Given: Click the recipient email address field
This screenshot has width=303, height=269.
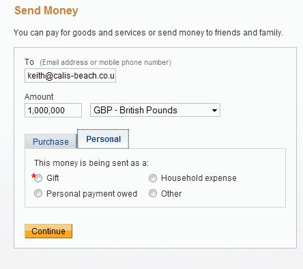Looking at the screenshot, I should (70, 76).
